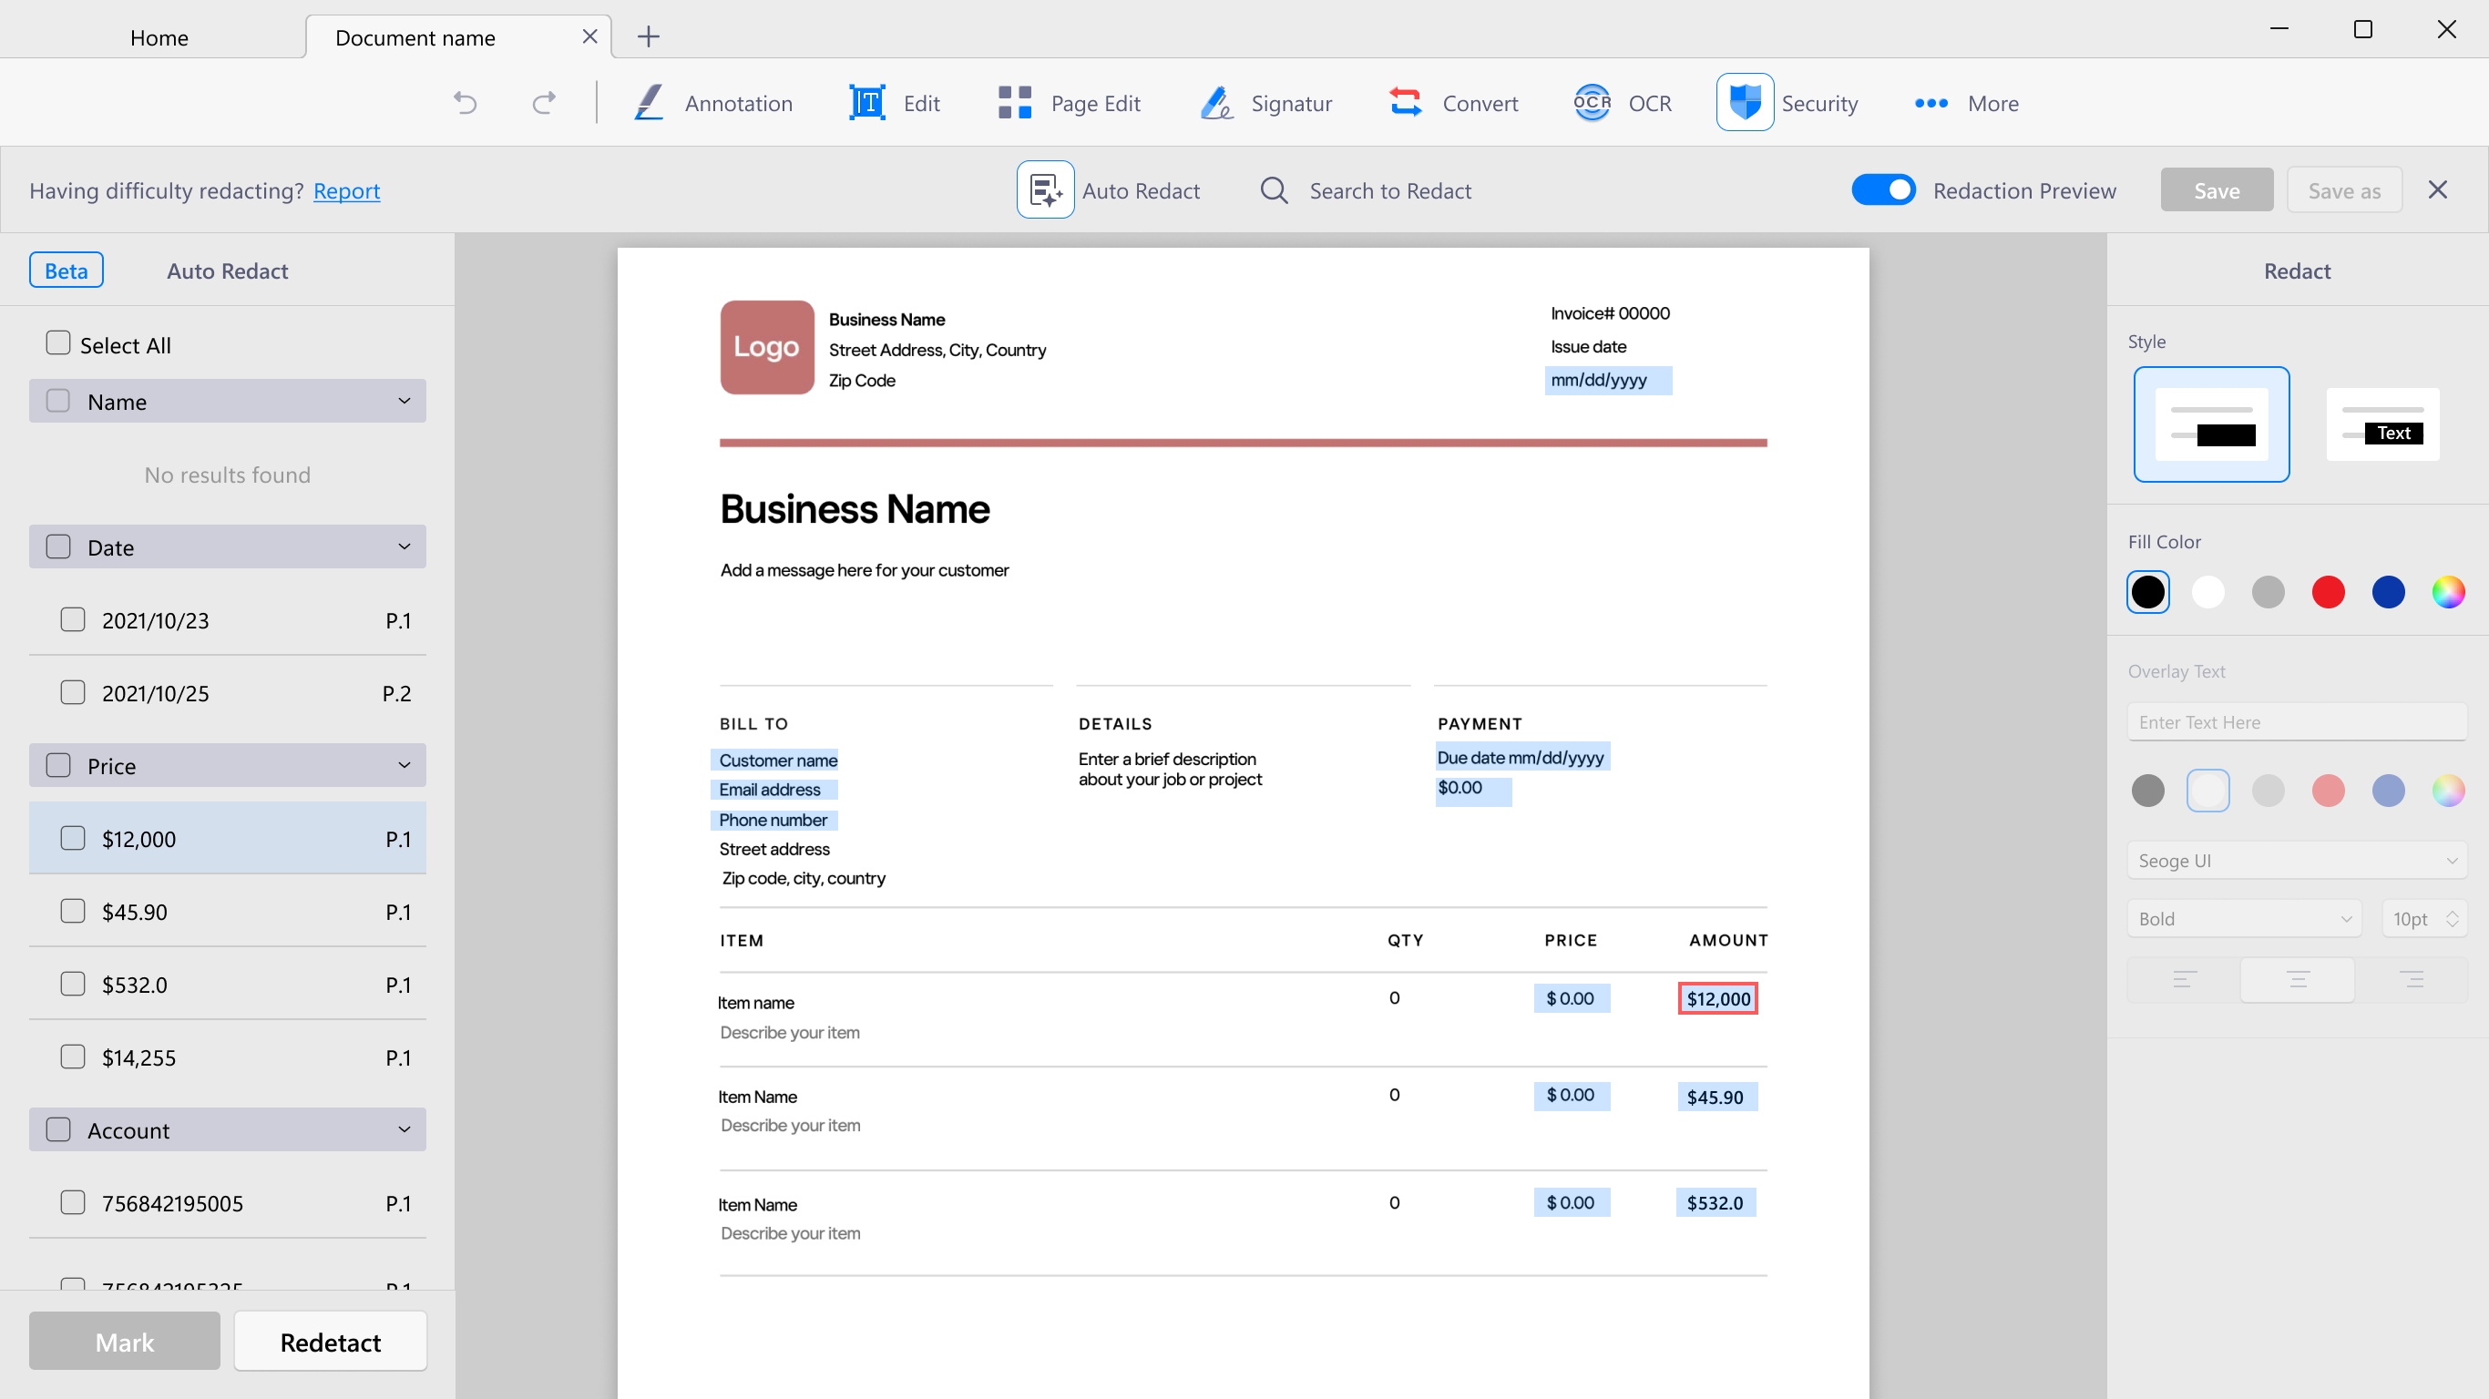Click the Overlay Text input field
Image resolution: width=2489 pixels, height=1399 pixels.
coord(2297,721)
